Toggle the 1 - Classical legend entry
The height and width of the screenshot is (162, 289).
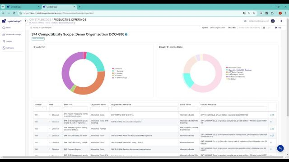[118, 71]
